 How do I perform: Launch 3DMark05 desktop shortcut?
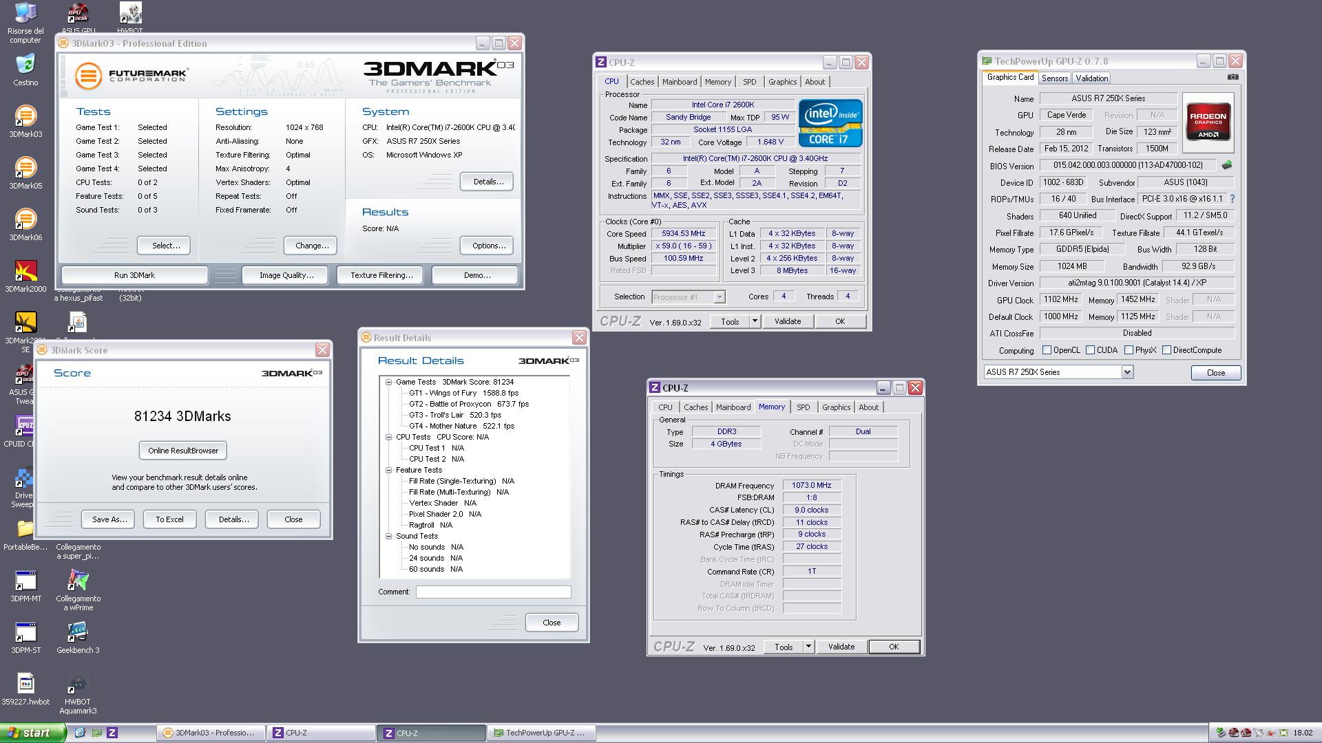[25, 173]
